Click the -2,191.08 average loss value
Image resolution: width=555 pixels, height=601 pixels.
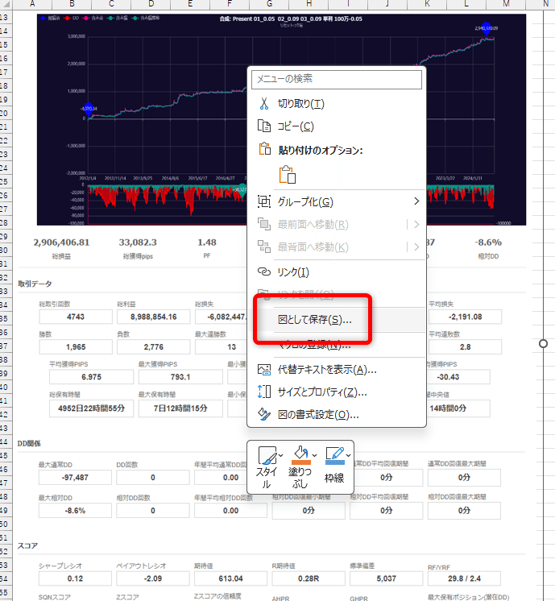(x=465, y=317)
